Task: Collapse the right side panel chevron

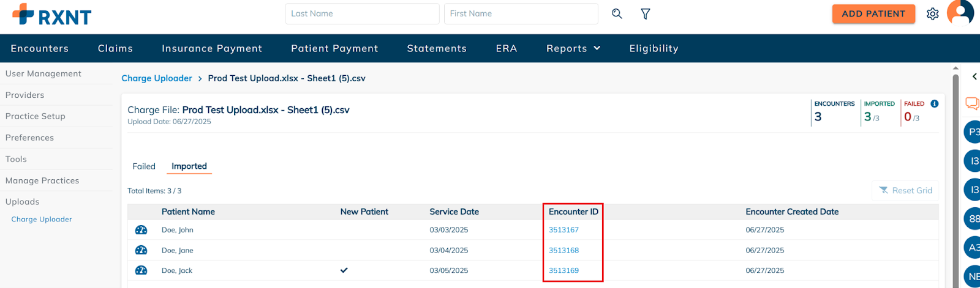Action: pyautogui.click(x=974, y=76)
